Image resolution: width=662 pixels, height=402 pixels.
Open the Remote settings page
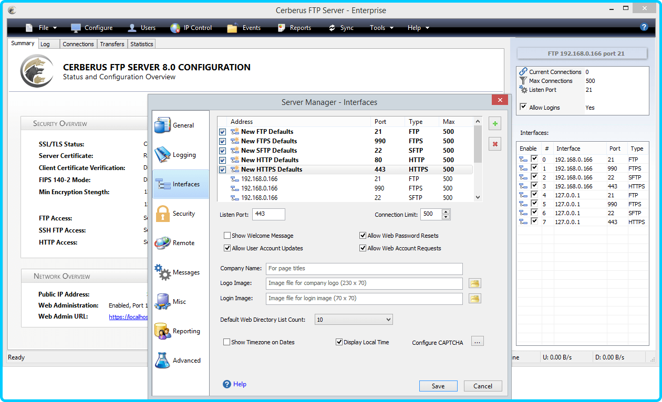162,243
